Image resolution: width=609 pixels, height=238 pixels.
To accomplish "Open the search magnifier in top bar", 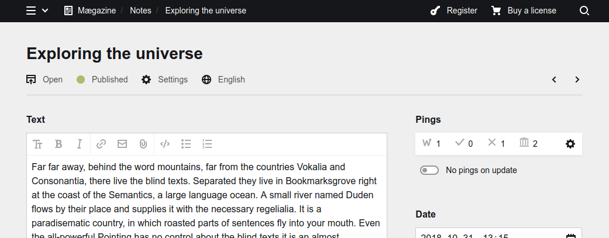I will (x=584, y=11).
